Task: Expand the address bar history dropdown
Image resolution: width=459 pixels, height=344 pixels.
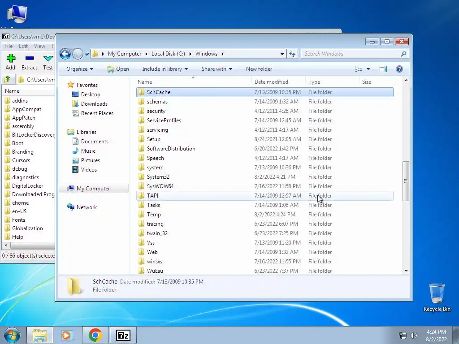Action: [282, 54]
